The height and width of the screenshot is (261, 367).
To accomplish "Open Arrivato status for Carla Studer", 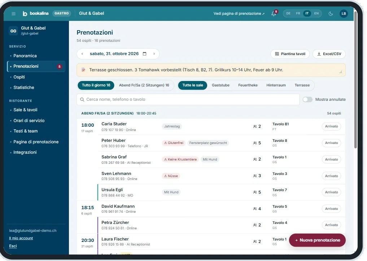I will (x=331, y=126).
